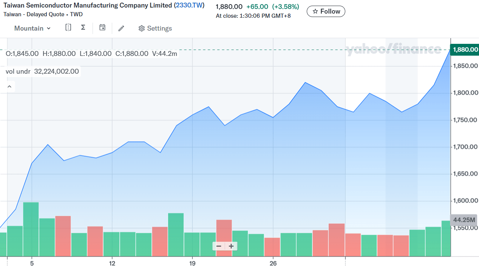The image size is (479, 266).
Task: Click the 1,880.00 current price label
Action: pos(465,49)
